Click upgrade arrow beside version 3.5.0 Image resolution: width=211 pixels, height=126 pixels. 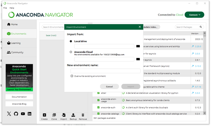[193, 54]
